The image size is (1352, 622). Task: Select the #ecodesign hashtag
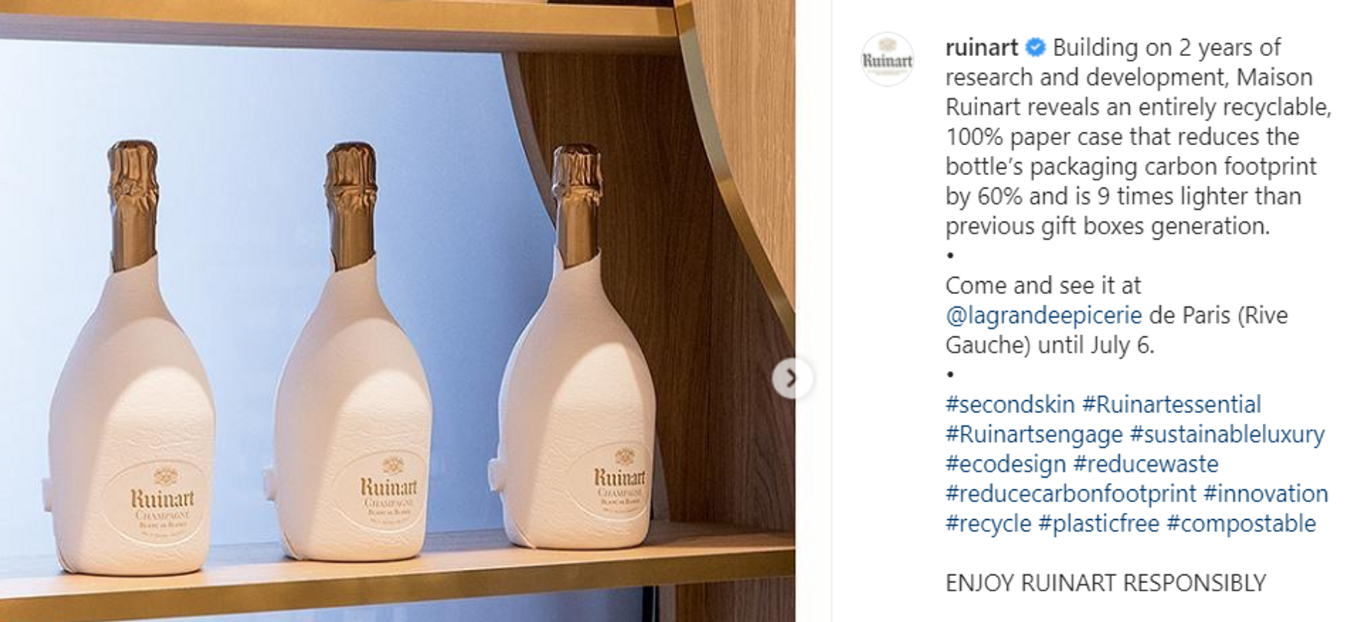[x=1006, y=464]
